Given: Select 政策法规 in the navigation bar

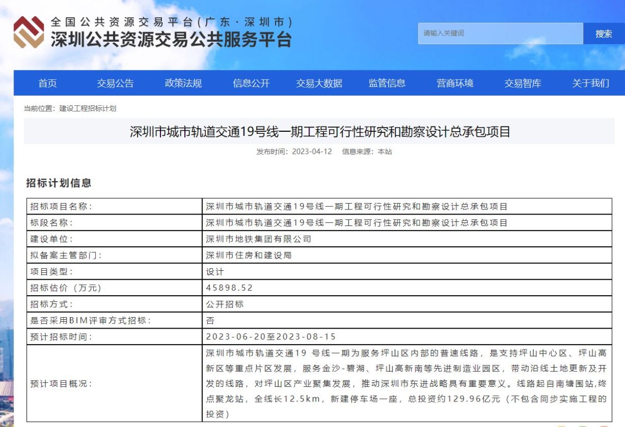Looking at the screenshot, I should click(x=183, y=83).
